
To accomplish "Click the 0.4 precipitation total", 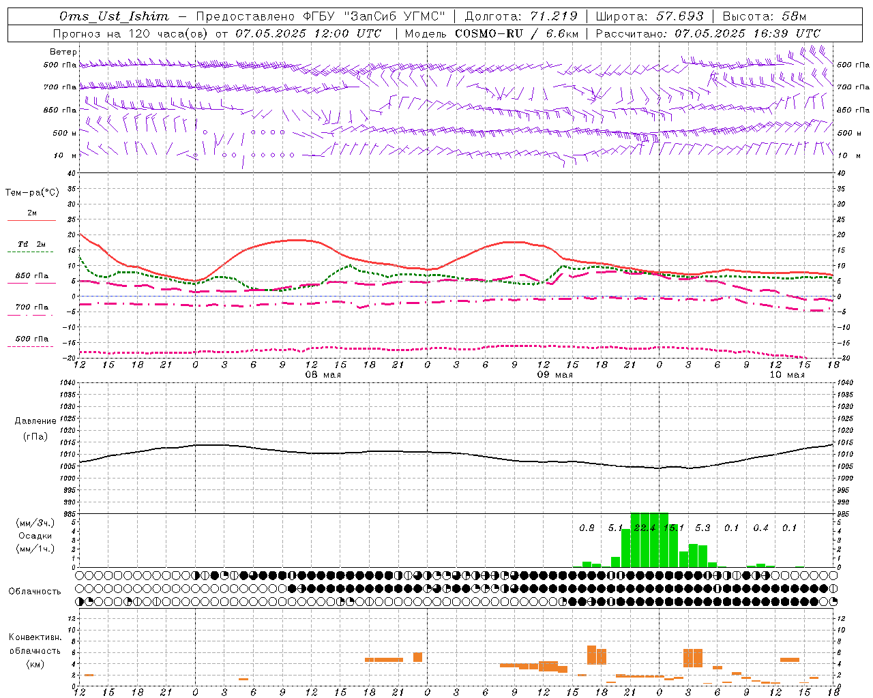I will (760, 528).
